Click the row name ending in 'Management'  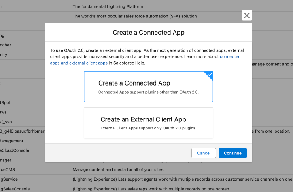click(x=11, y=141)
